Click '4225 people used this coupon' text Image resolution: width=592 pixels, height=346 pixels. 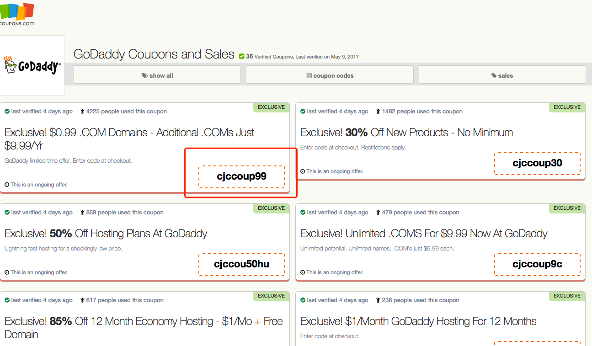coord(127,112)
